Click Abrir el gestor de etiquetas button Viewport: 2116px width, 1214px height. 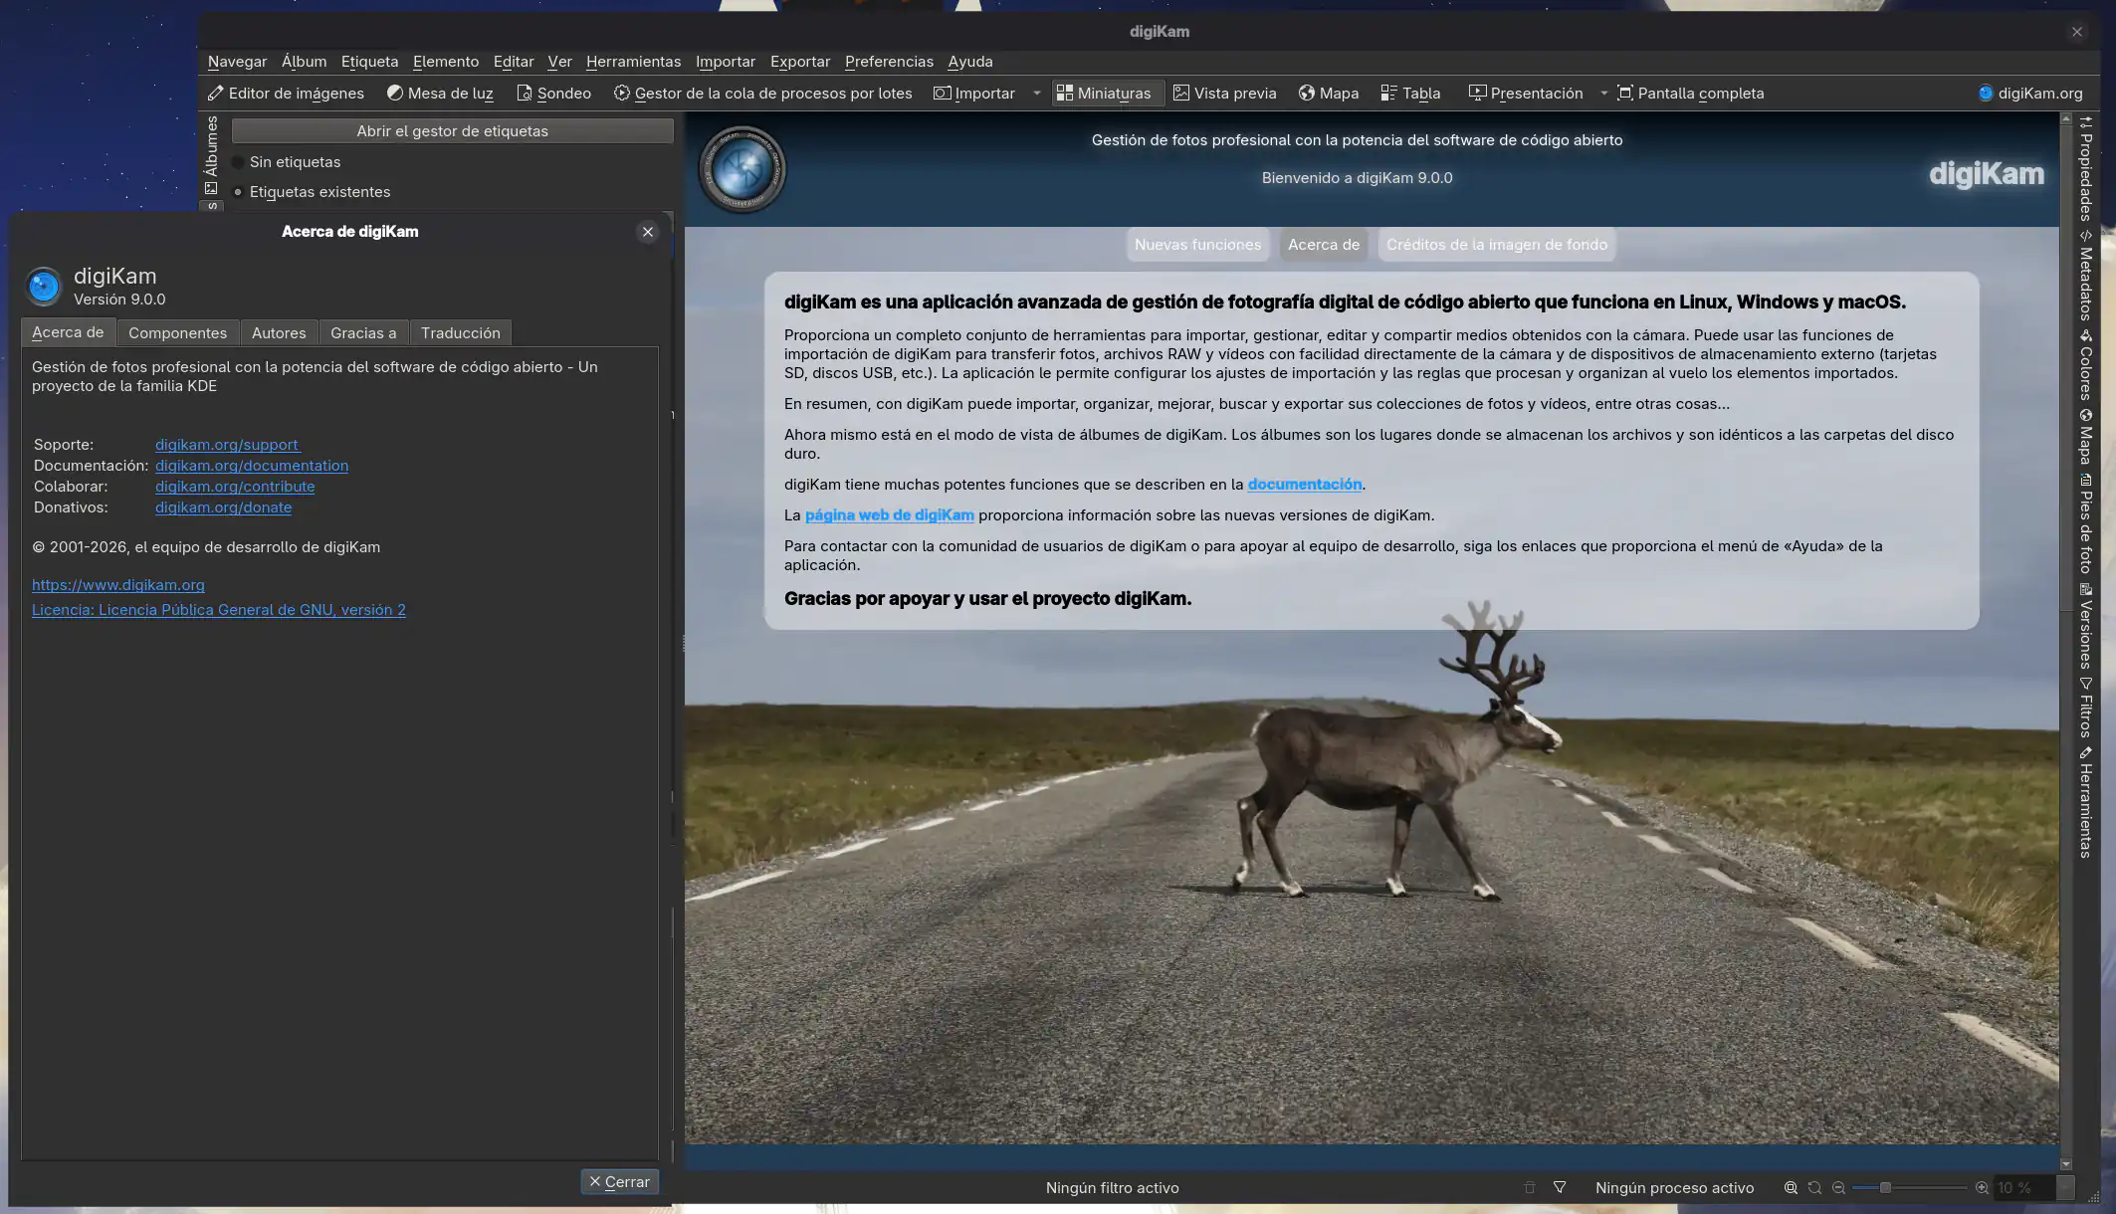(x=452, y=131)
